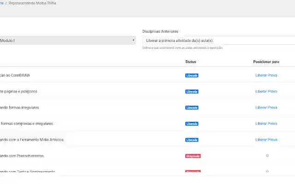Click row text 'de paginas e poligonos'
This screenshot has width=295, height=184.
[x=18, y=92]
